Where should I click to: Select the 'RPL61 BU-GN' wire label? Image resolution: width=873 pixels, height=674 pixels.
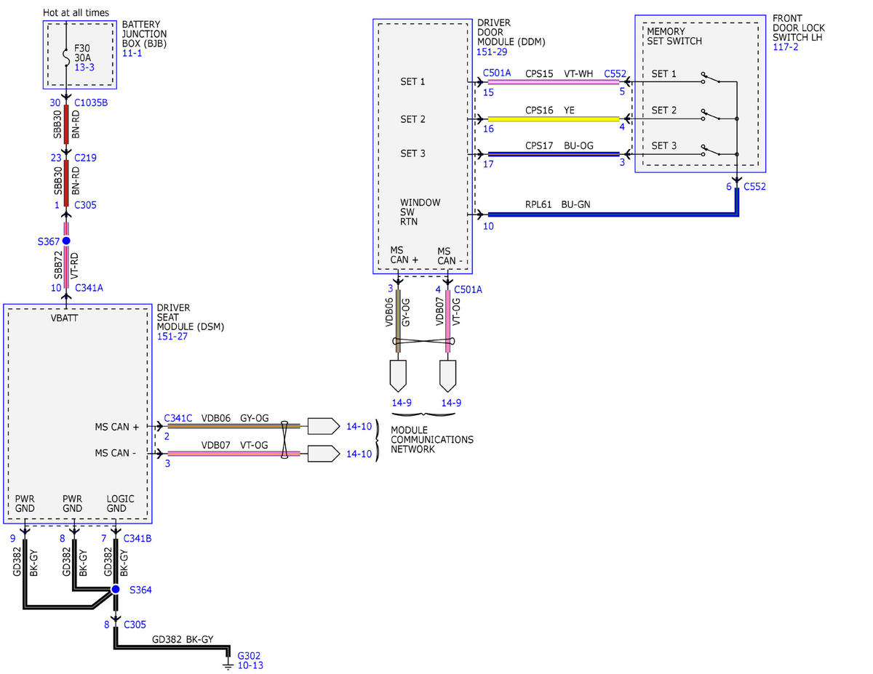558,205
